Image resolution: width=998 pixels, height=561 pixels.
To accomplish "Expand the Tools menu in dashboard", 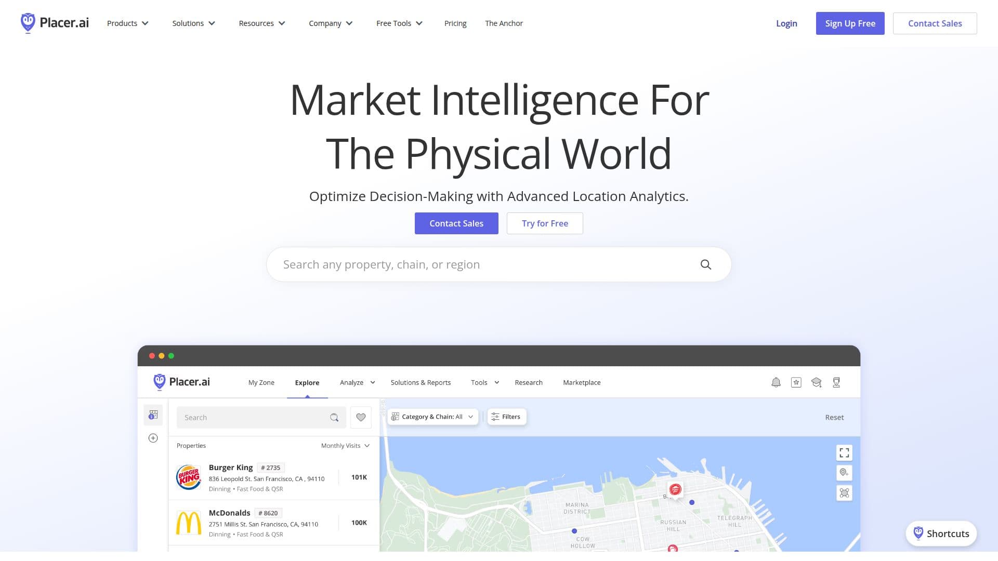I will pyautogui.click(x=485, y=382).
